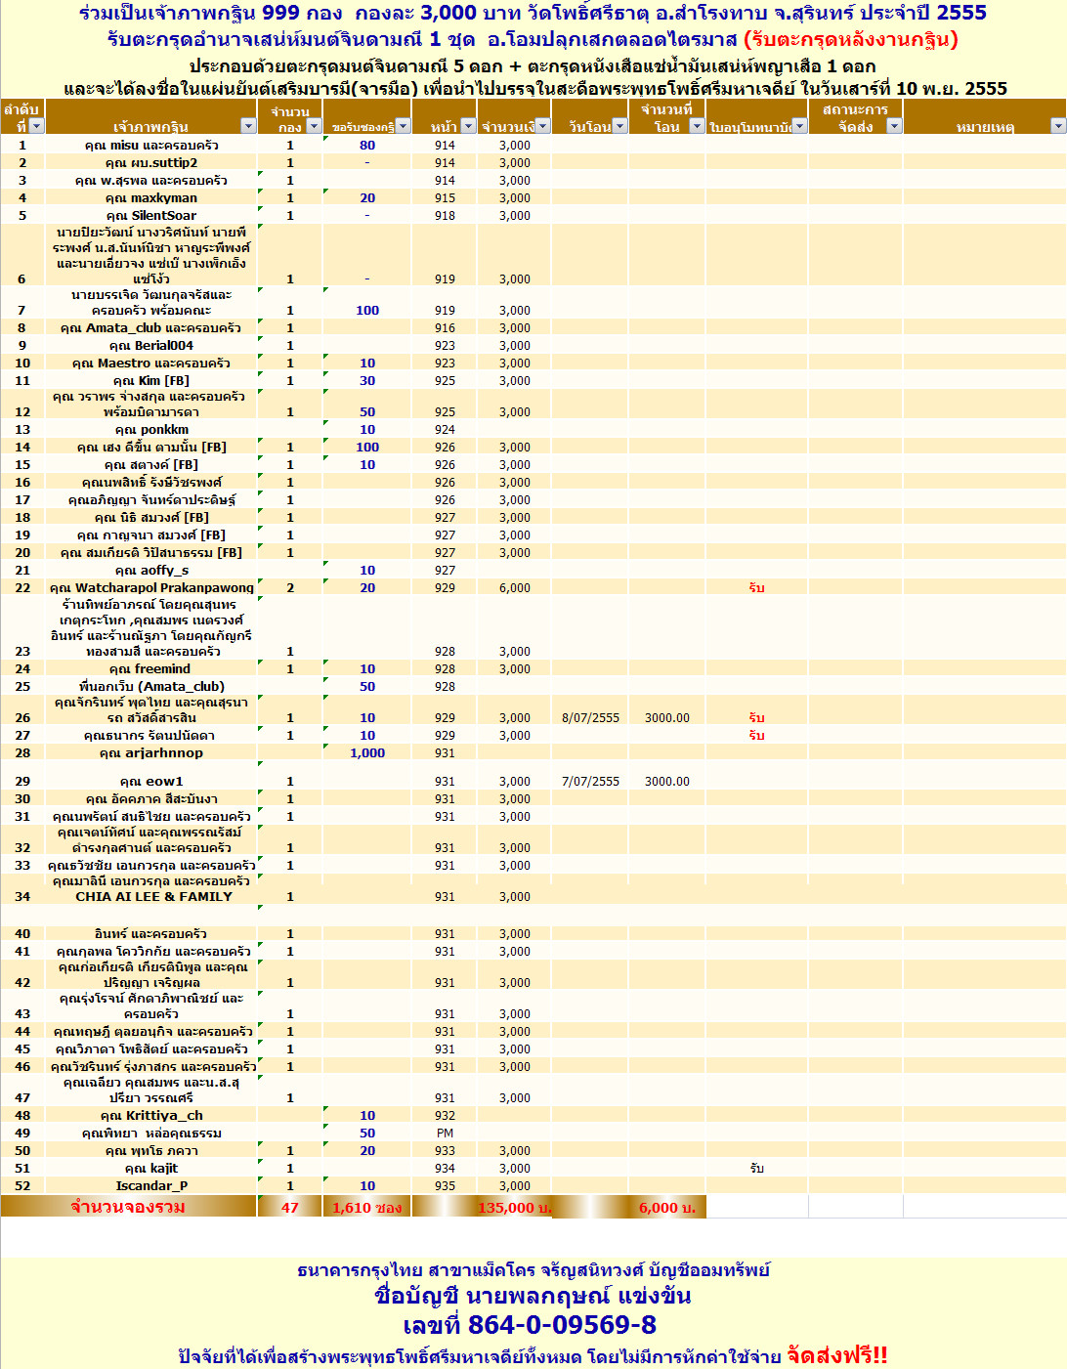Screen dimensions: 1067x1369
Task: Open the หน้า column filter dropdown
Action: [467, 126]
